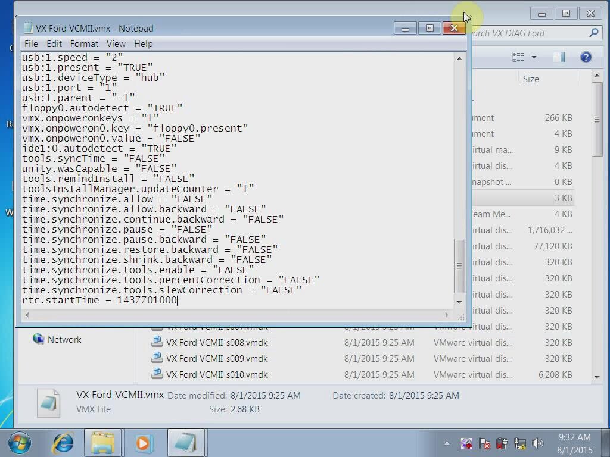This screenshot has height=457, width=610.
Task: Open Windows Media Player from taskbar
Action: (144, 443)
